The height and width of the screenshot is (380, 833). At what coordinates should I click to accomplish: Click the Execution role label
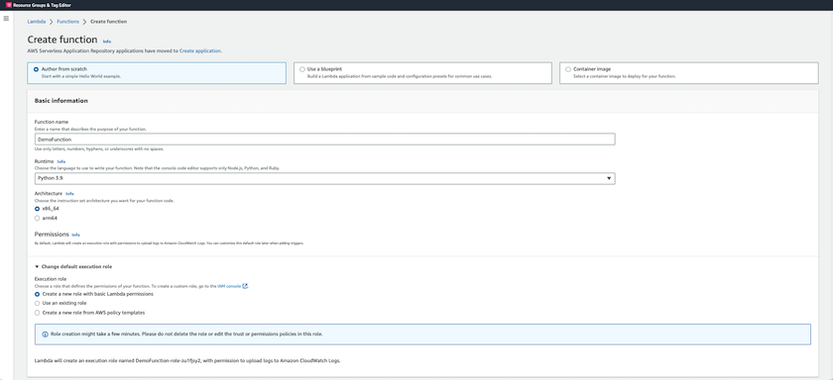[50, 279]
